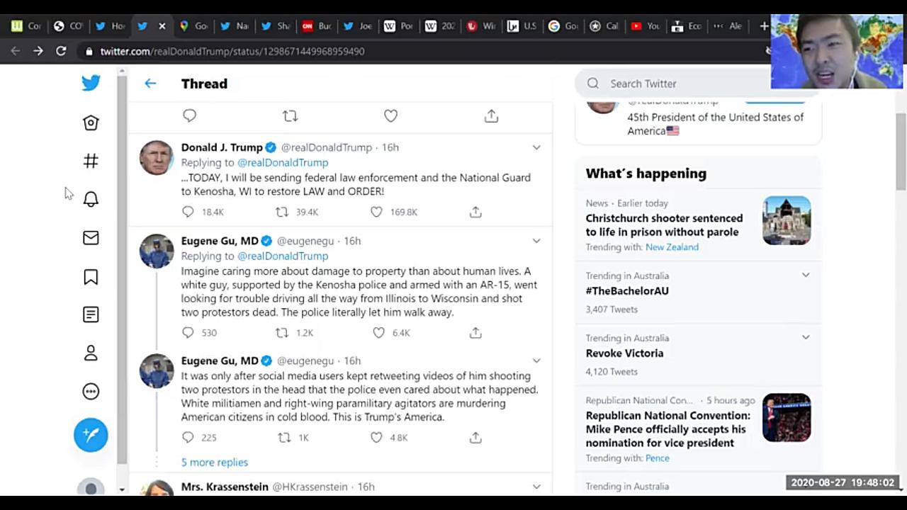This screenshot has width=907, height=510.
Task: Open @realDonaldTrump mention in Eugene Gu's reply
Action: pyautogui.click(x=283, y=256)
